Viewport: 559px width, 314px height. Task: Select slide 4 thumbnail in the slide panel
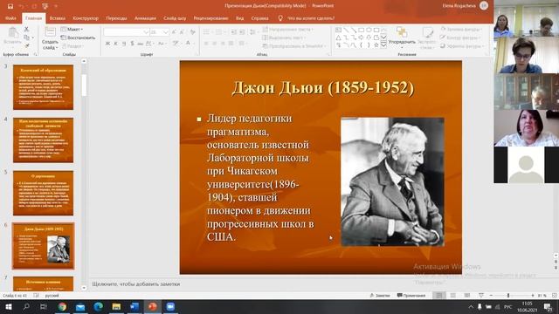tap(43, 140)
